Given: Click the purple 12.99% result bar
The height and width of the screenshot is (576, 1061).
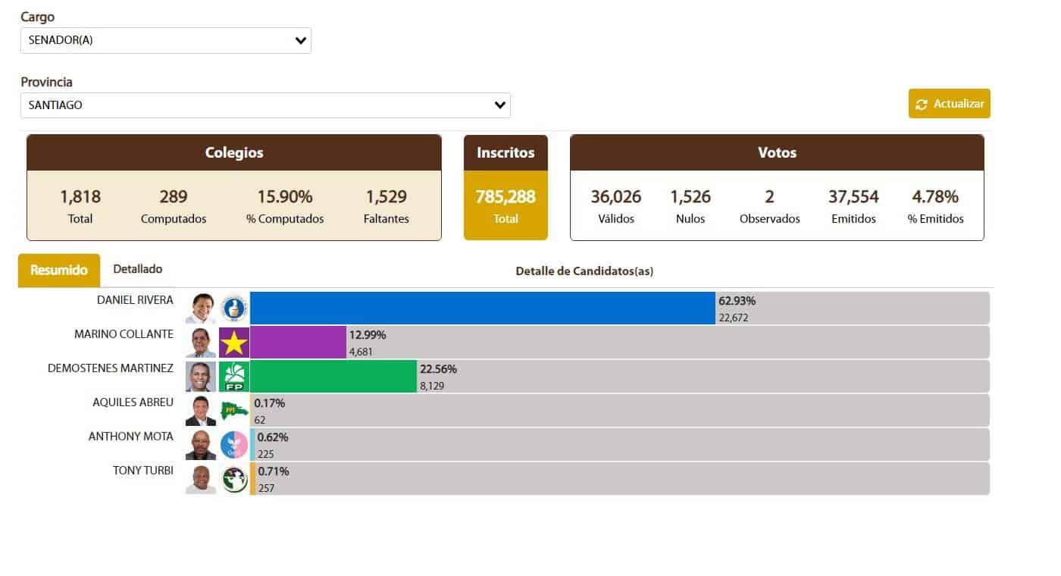Looking at the screenshot, I should 298,343.
